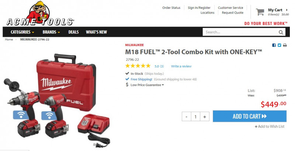Increase quantity with plus button
Image resolution: width=295 pixels, height=151 pixels.
[205, 117]
